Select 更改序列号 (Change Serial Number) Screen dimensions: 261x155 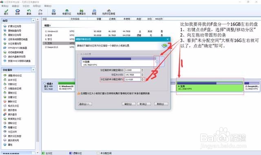coord(11,140)
